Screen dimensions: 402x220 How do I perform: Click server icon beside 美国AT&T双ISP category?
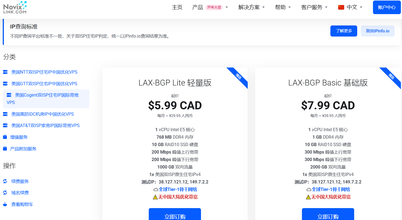pos(5,126)
